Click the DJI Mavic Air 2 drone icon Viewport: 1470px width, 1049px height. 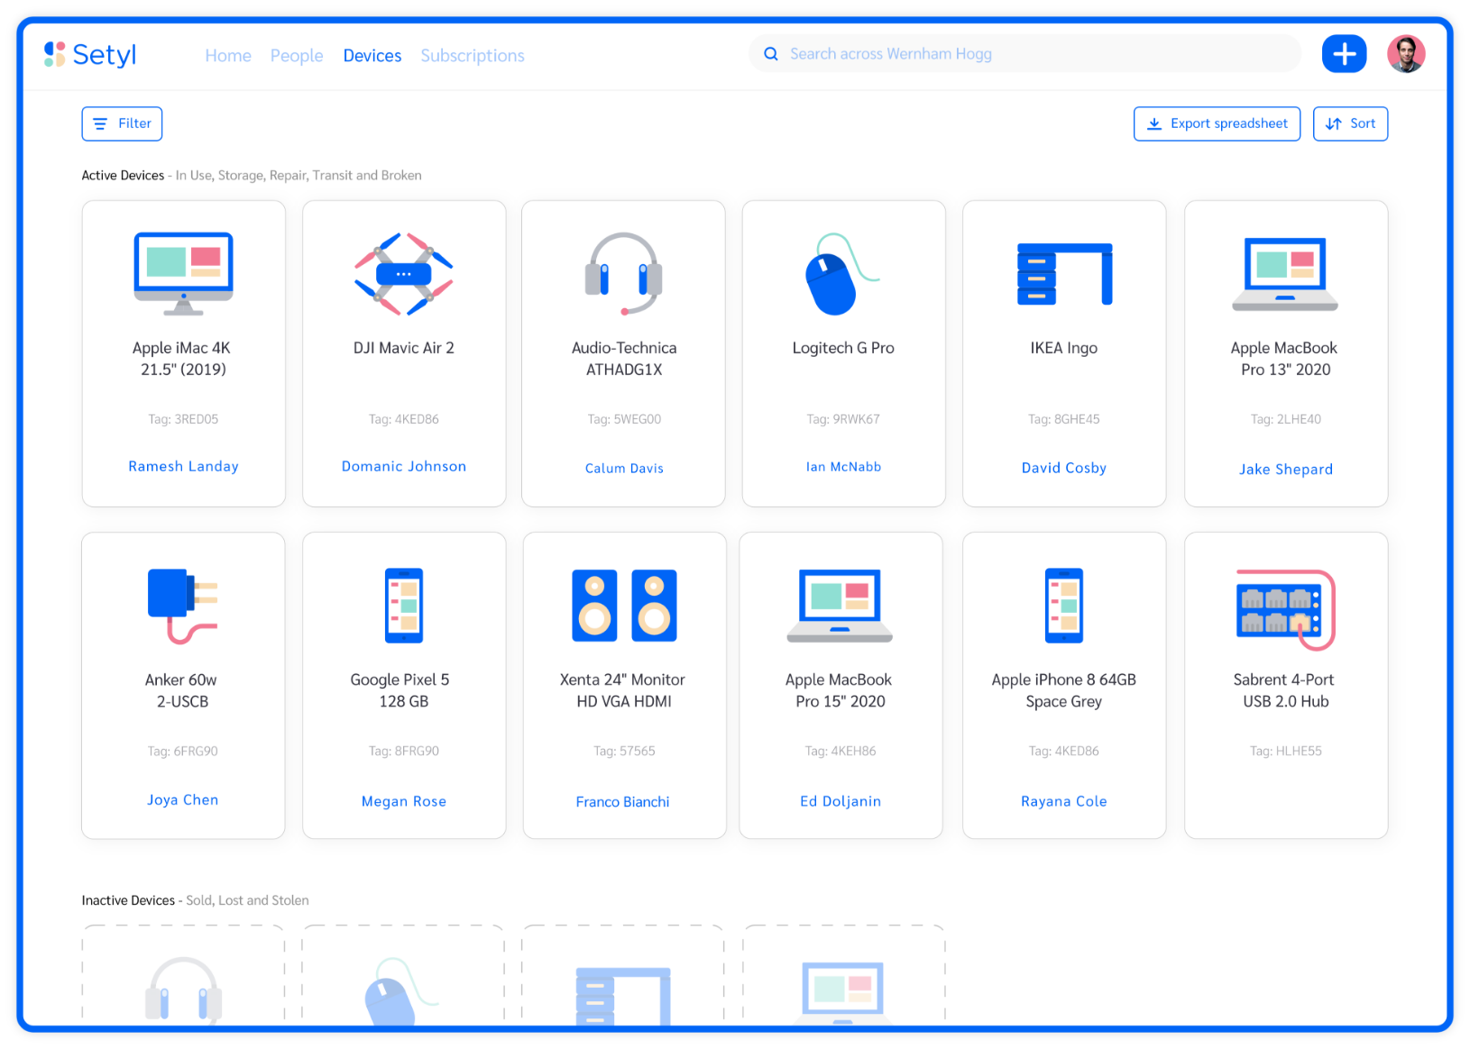click(404, 274)
